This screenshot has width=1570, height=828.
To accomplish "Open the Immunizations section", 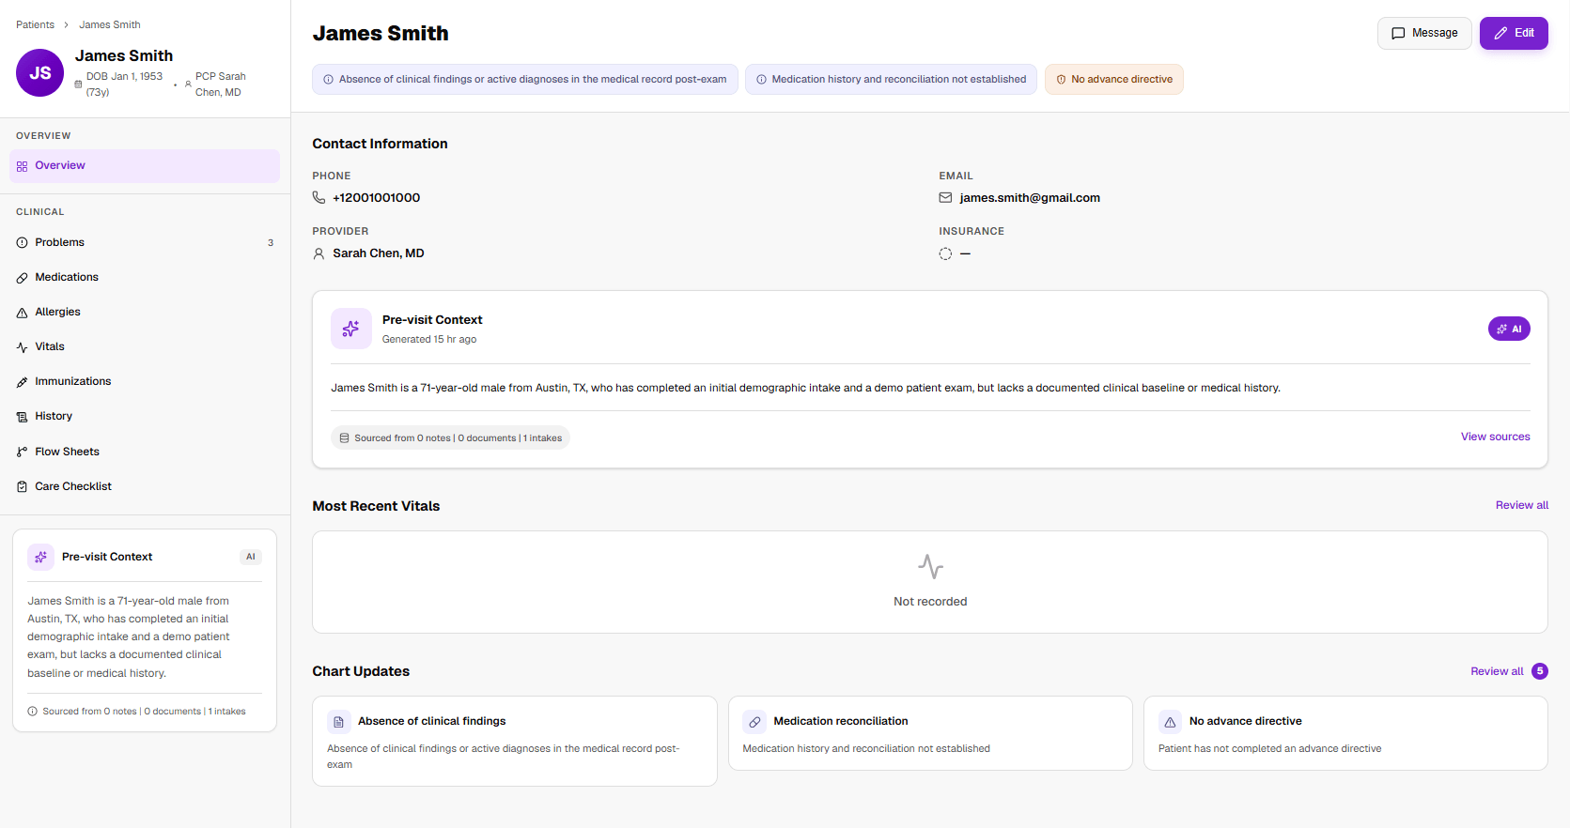I will pyautogui.click(x=145, y=382).
